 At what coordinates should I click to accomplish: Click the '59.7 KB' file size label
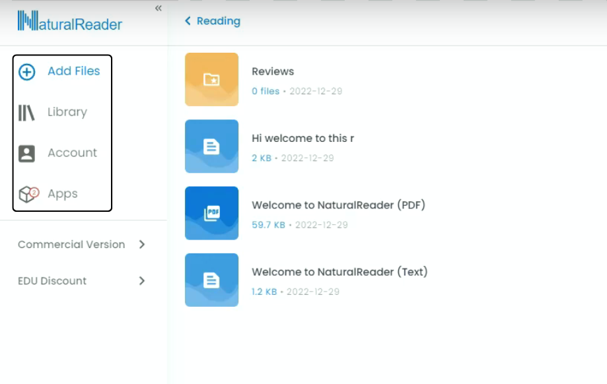(268, 225)
